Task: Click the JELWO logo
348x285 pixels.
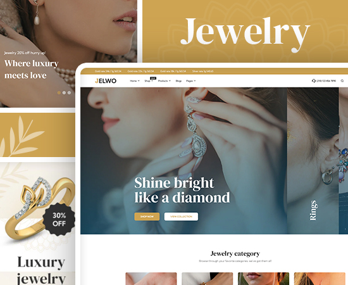Action: click(x=106, y=81)
